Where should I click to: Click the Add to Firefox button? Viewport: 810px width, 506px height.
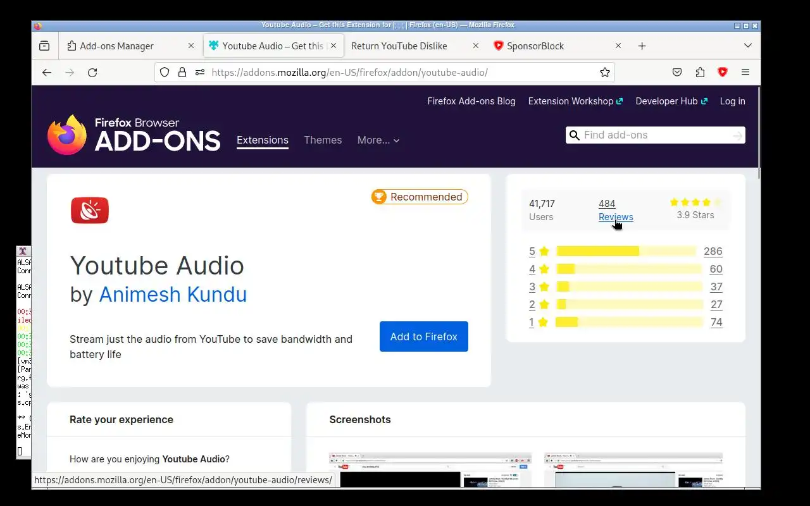coord(424,336)
